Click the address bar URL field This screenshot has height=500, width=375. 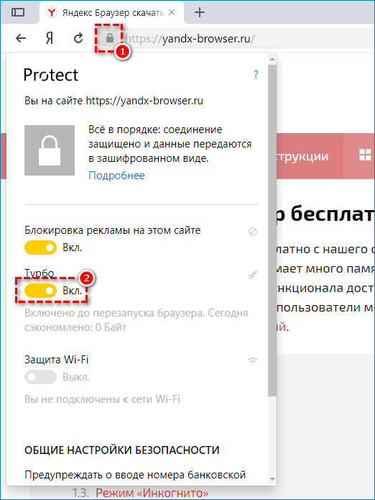coord(249,39)
